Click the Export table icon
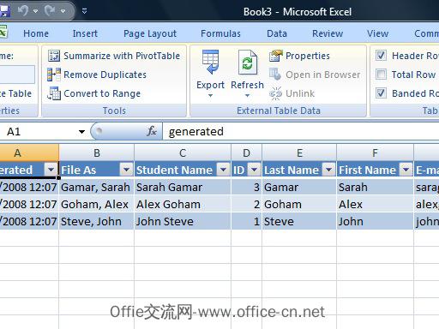Viewport: 439px width, 329px height. (x=210, y=63)
